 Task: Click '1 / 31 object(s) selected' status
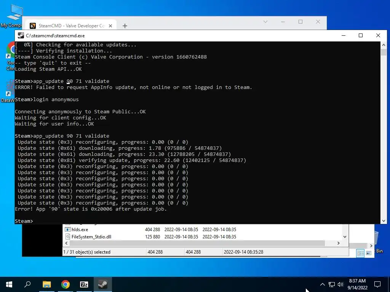[87, 252]
